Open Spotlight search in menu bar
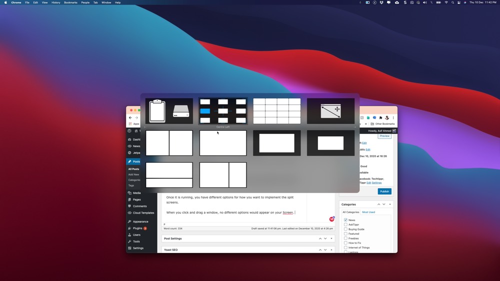The height and width of the screenshot is (281, 500). [452, 2]
